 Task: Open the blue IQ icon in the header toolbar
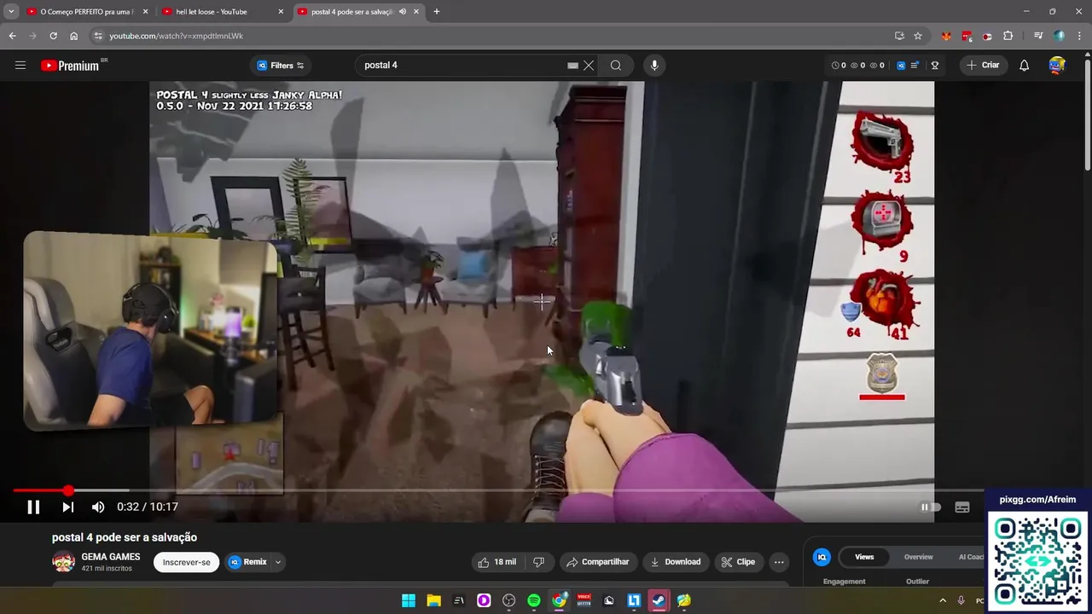(901, 65)
